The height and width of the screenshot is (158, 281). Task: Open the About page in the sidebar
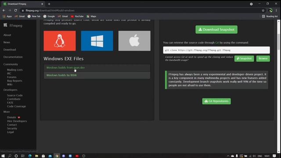point(7,35)
